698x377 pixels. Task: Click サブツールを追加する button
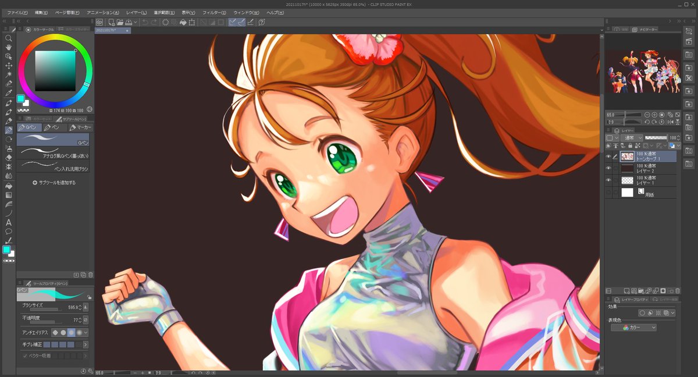[x=54, y=182]
